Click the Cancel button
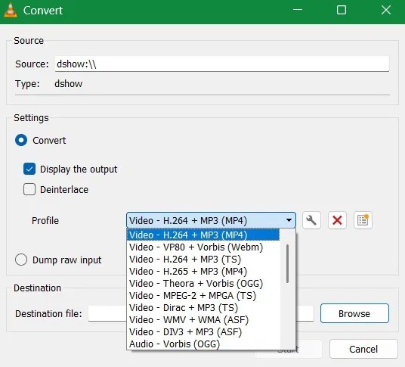Screen dimensions: 405x367 click(x=363, y=349)
